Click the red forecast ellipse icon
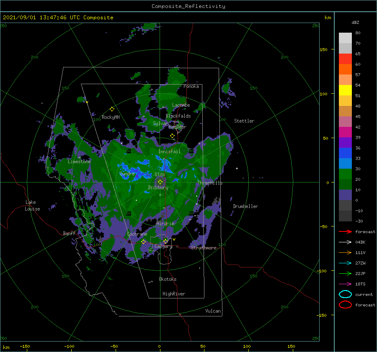This screenshot has height=352, width=377. click(x=345, y=305)
